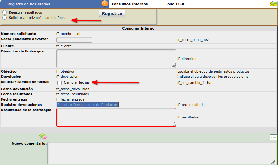This screenshot has height=166, width=279.
Task: Select the Registro de Resultados header tab
Action: click(29, 4)
